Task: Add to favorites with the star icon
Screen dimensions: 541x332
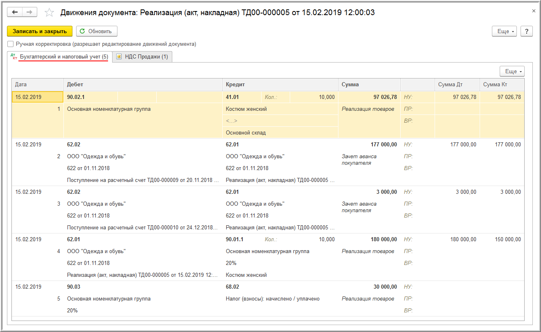Action: click(49, 13)
